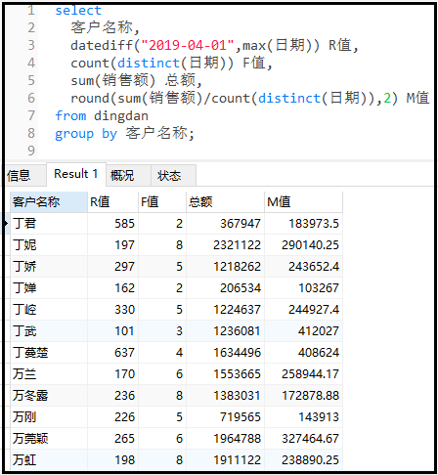Click the 客户名称 column header
438x475 pixels.
pos(49,202)
